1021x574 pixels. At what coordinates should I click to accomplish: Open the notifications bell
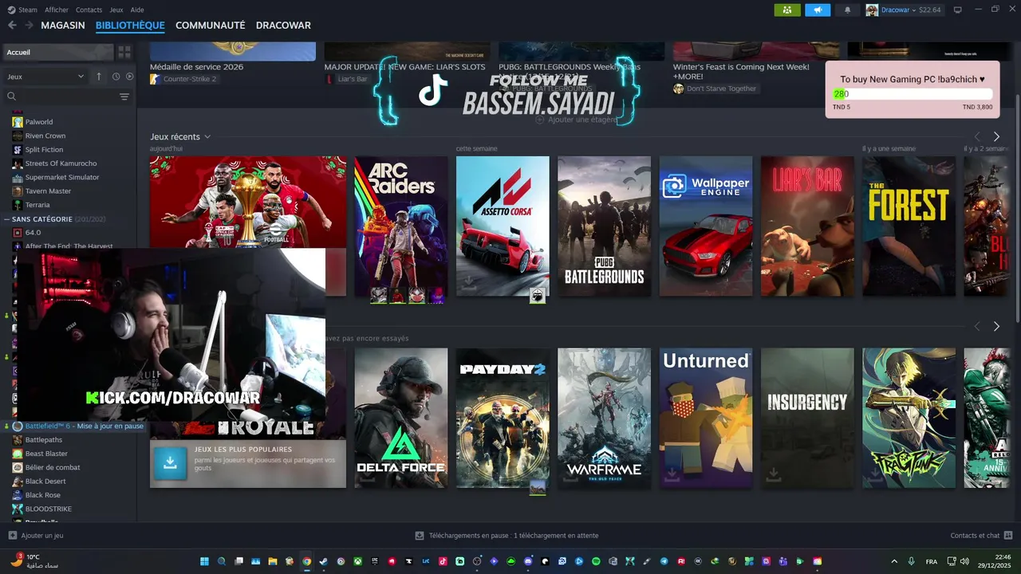coord(847,10)
